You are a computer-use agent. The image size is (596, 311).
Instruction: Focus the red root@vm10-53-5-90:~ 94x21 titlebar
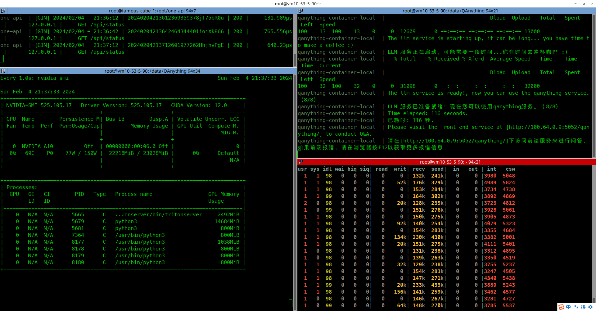[447, 162]
